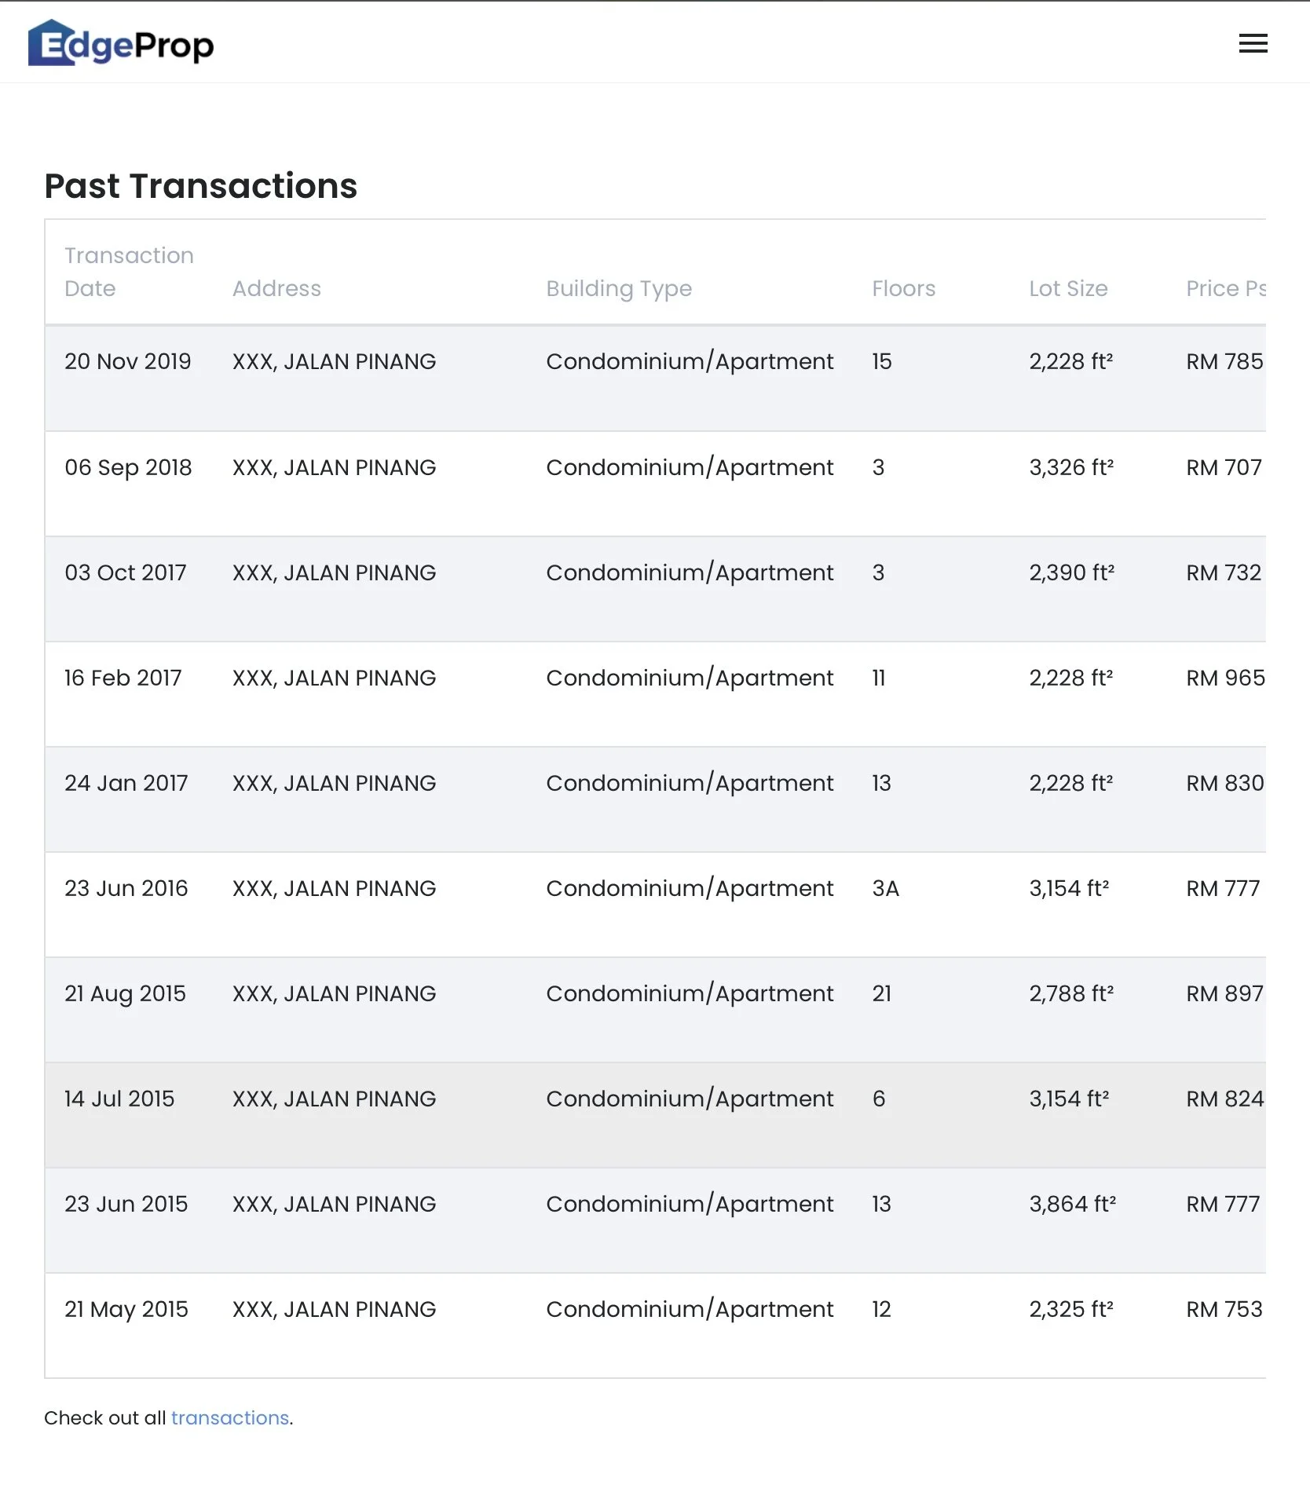Viewport: 1310px width, 1503px height.
Task: Open the hamburger menu icon
Action: click(x=1253, y=43)
